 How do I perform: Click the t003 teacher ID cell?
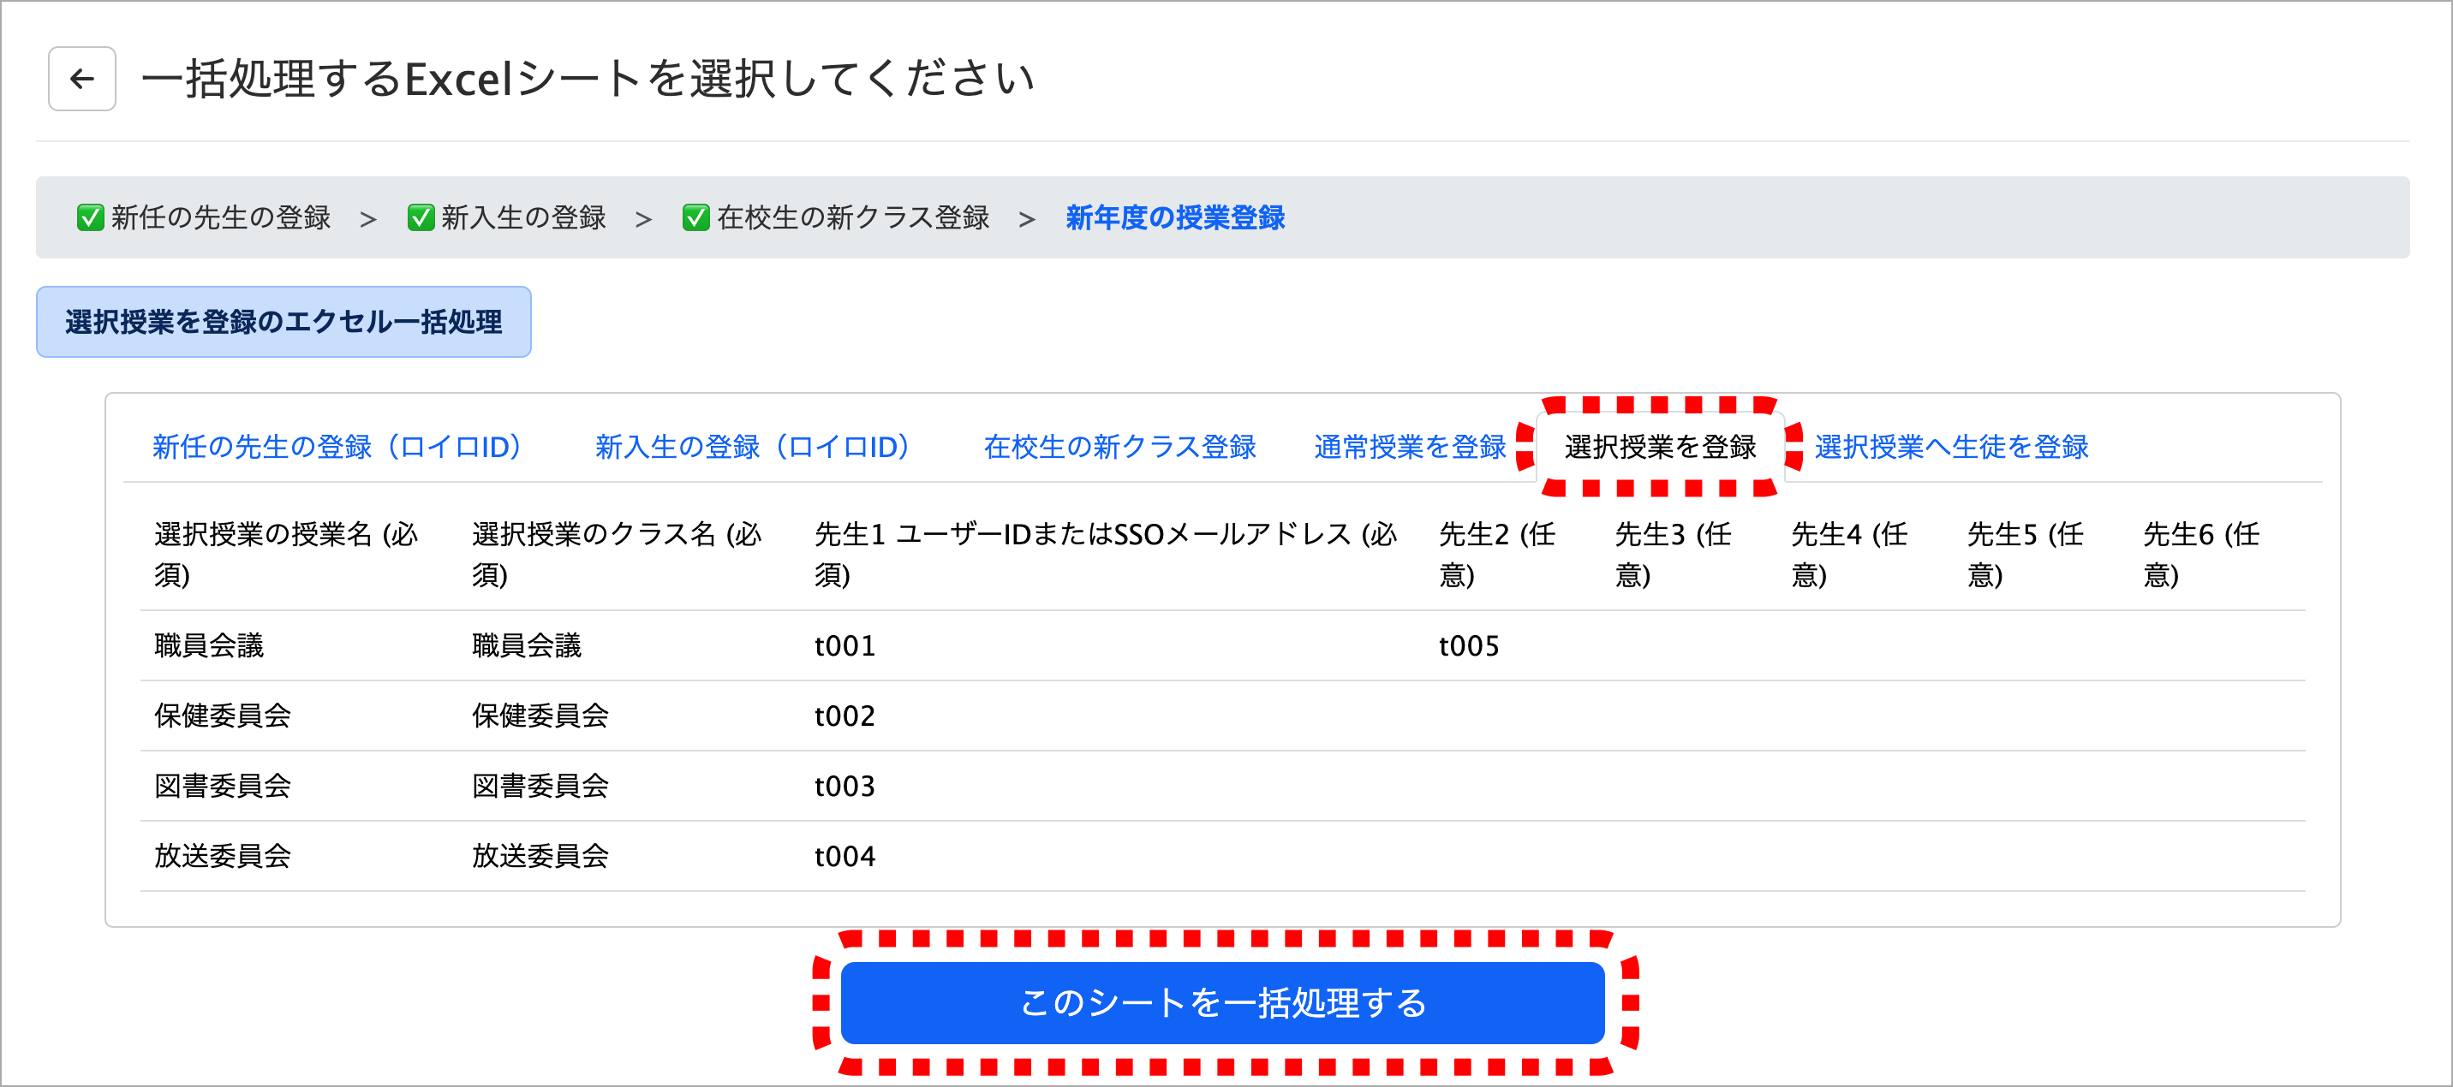click(x=845, y=787)
